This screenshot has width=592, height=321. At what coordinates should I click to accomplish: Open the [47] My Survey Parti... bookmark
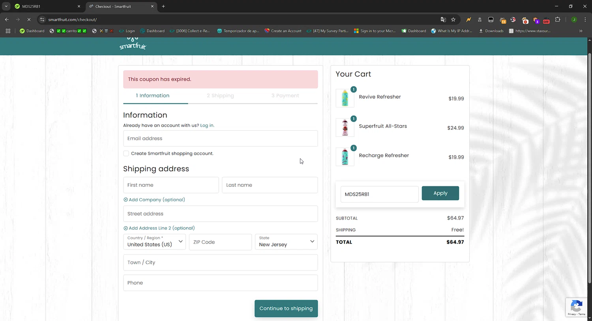pyautogui.click(x=328, y=31)
